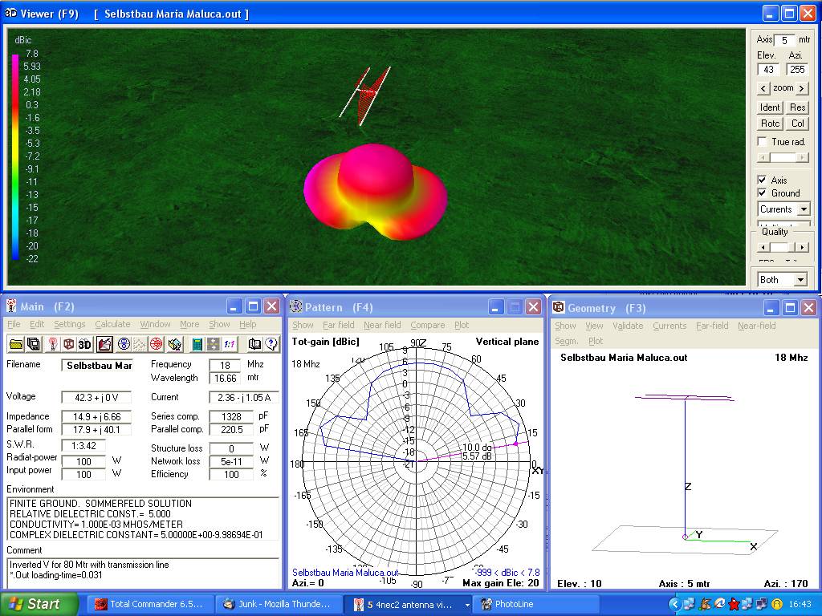Image resolution: width=822 pixels, height=616 pixels.
Task: Open the calculator toolbar icon
Action: point(197,344)
